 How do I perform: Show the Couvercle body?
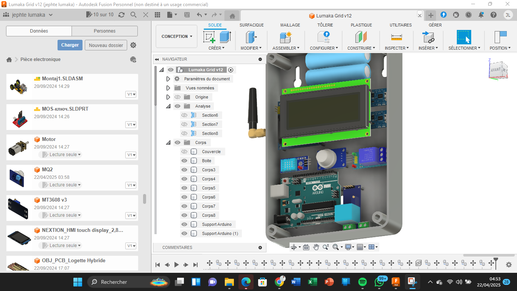point(184,152)
